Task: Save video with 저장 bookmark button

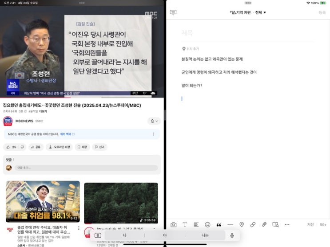Action: pyautogui.click(x=82, y=147)
